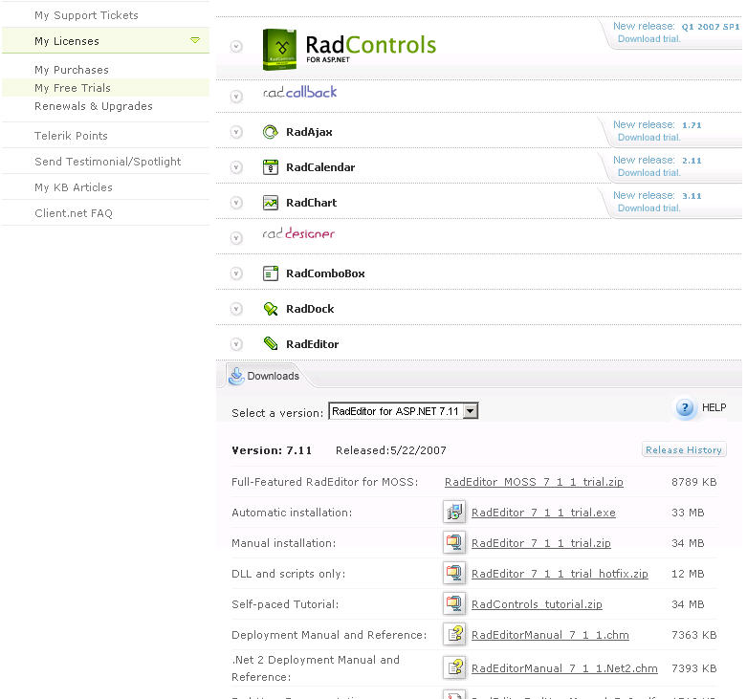Click the blue HELP question mark icon

[x=685, y=407]
